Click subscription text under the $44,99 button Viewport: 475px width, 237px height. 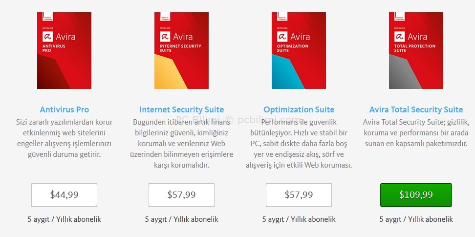tap(65, 219)
